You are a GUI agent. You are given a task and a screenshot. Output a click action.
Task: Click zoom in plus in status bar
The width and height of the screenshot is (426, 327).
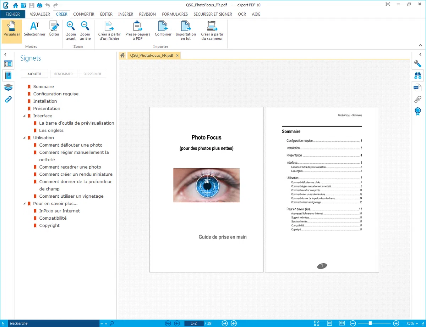click(x=396, y=323)
